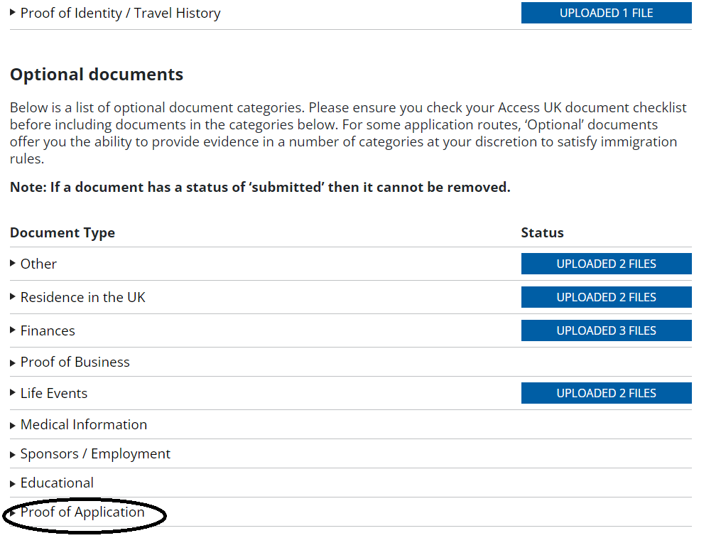
Task: Select the Finances category label
Action: pos(48,330)
